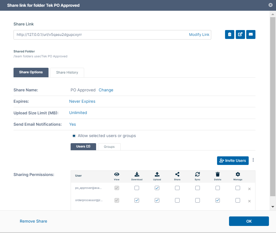
Task: Click the Manage gear column icon
Action: (238, 174)
